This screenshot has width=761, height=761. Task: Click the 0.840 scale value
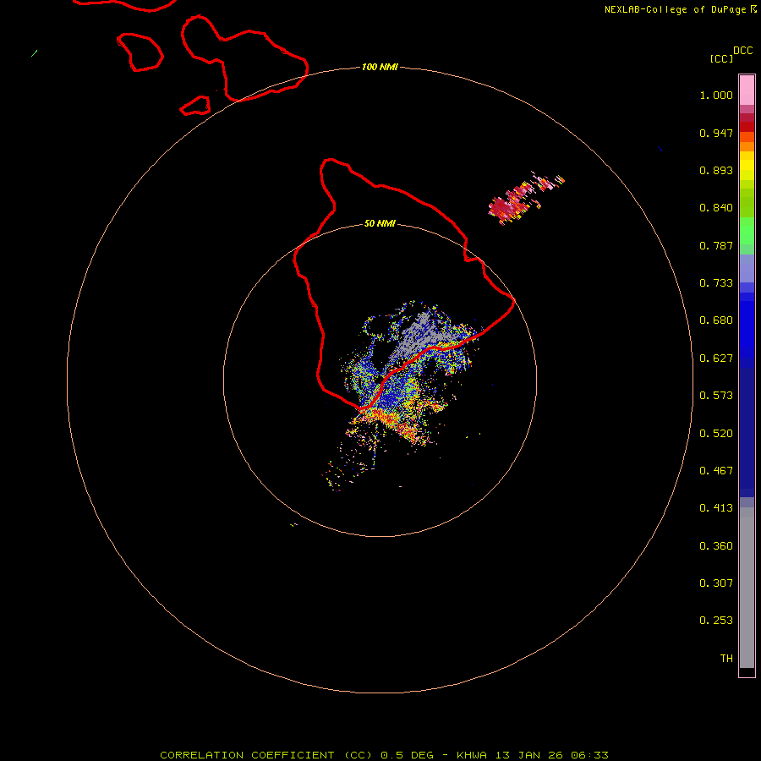point(716,208)
